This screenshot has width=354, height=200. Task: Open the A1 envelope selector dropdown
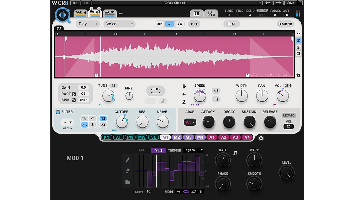pyautogui.click(x=189, y=122)
